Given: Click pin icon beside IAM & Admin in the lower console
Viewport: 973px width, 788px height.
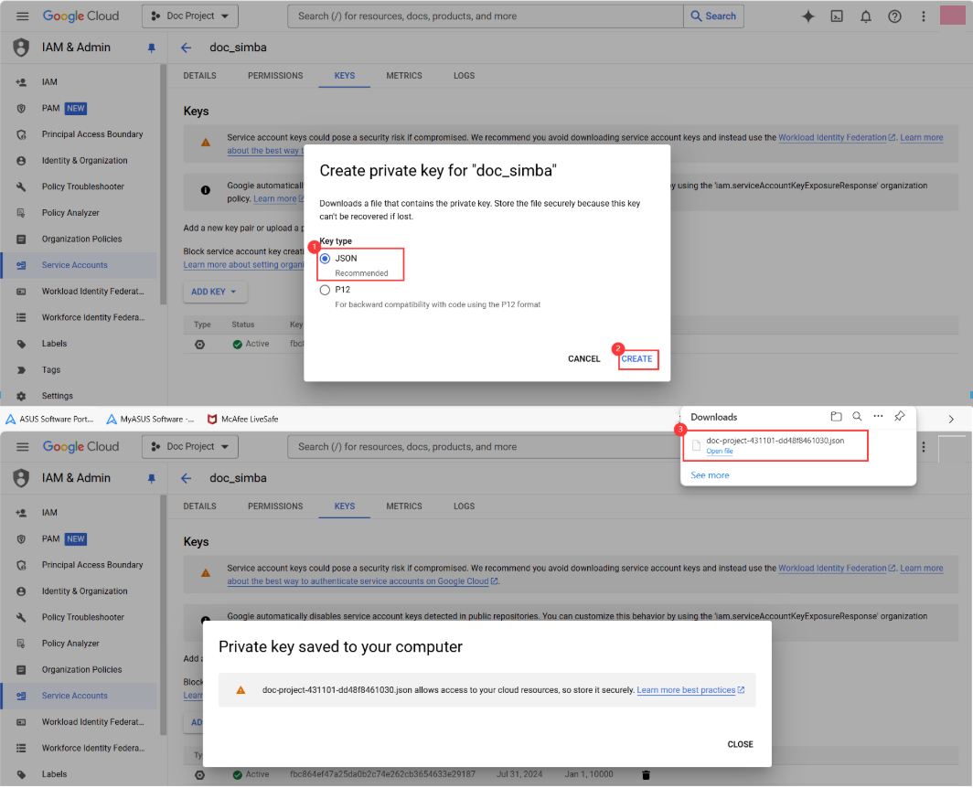Looking at the screenshot, I should [152, 478].
